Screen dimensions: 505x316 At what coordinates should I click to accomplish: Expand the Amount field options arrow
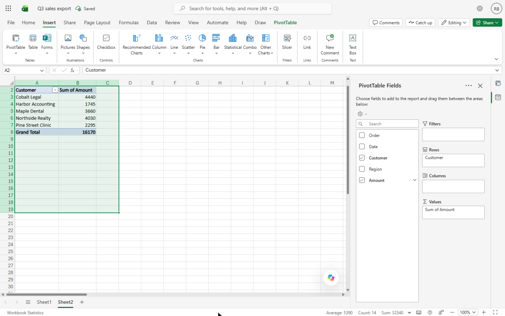pos(414,180)
